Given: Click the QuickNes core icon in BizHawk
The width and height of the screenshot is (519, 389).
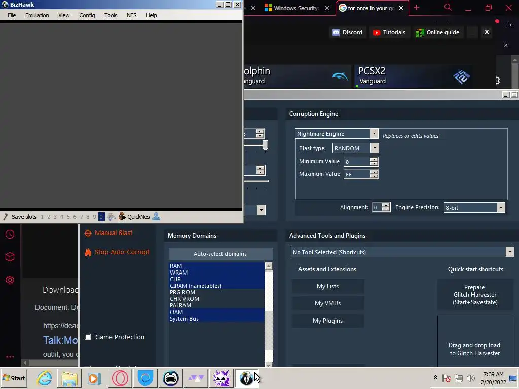Looking at the screenshot, I should (x=122, y=217).
